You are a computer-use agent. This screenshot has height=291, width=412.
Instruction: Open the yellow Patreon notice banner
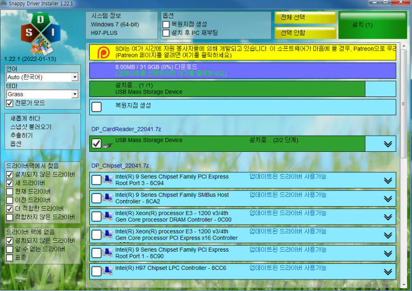(242, 52)
